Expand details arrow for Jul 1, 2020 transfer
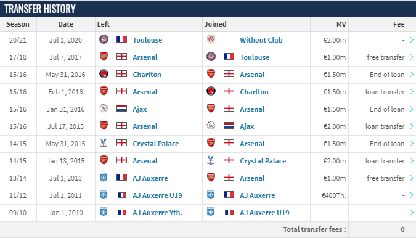This screenshot has height=238, width=416. 412,40
